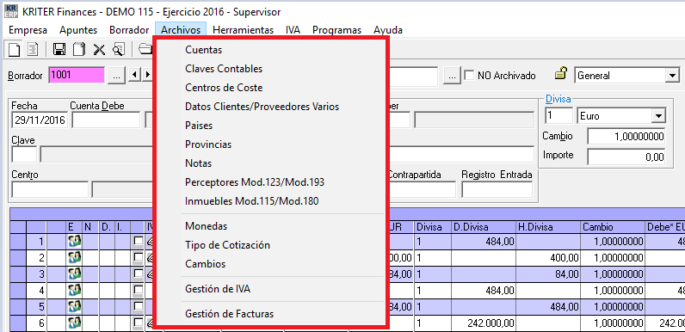Click the people icon in row 1
The height and width of the screenshot is (332, 685).
[74, 241]
